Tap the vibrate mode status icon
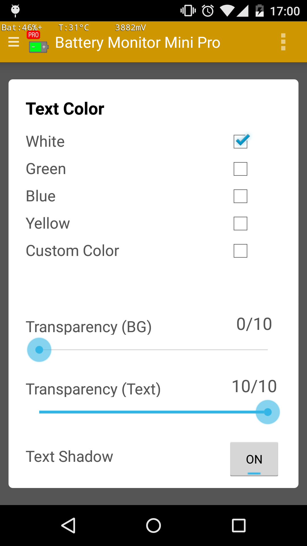The width and height of the screenshot is (307, 546). point(188,11)
